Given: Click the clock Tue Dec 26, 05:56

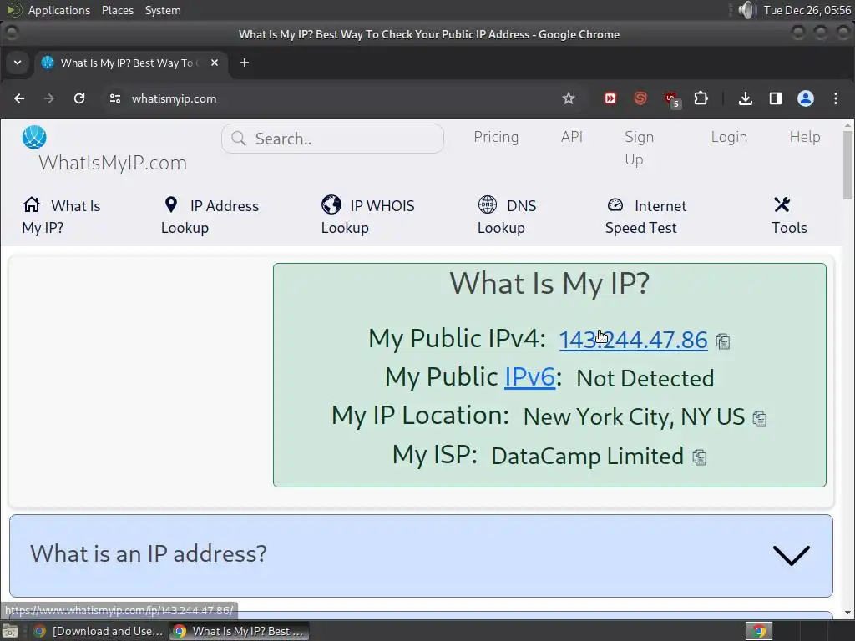Looking at the screenshot, I should point(807,10).
